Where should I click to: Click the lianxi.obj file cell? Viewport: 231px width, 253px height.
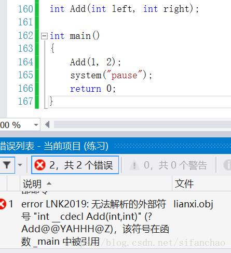point(193,204)
